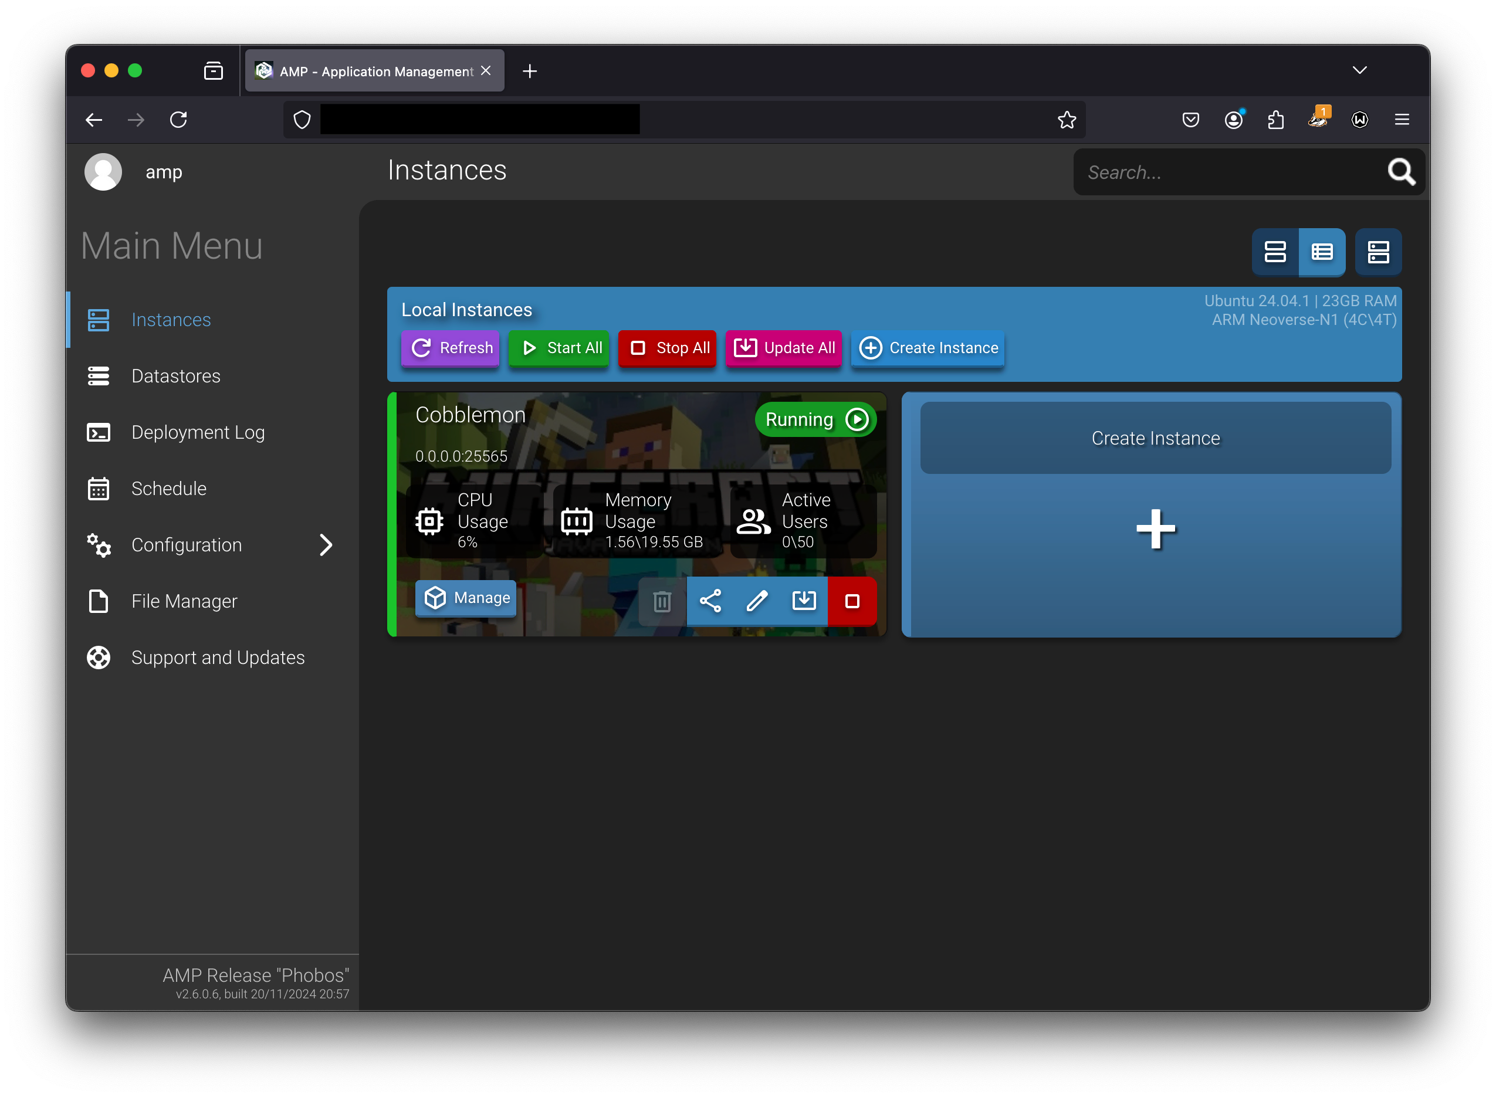1496x1098 pixels.
Task: Click the search magnifier icon
Action: click(x=1402, y=172)
